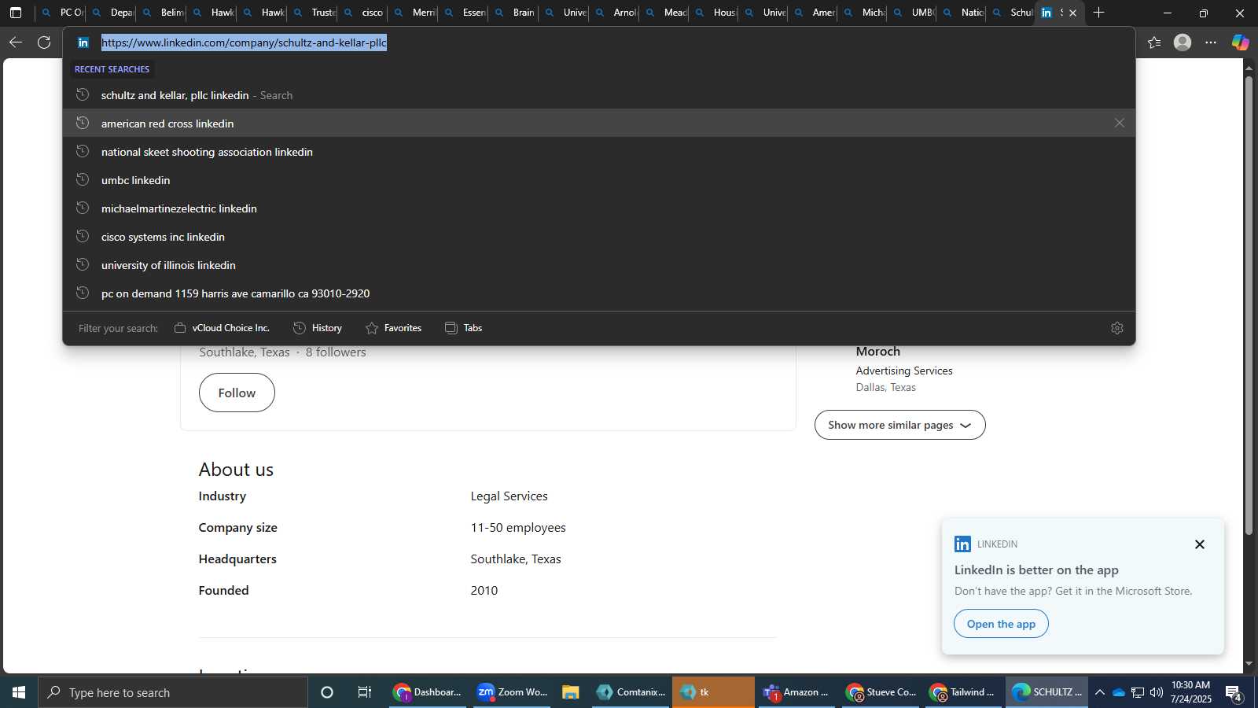
Task: Switch to the Arnol tab
Action: coord(616,13)
